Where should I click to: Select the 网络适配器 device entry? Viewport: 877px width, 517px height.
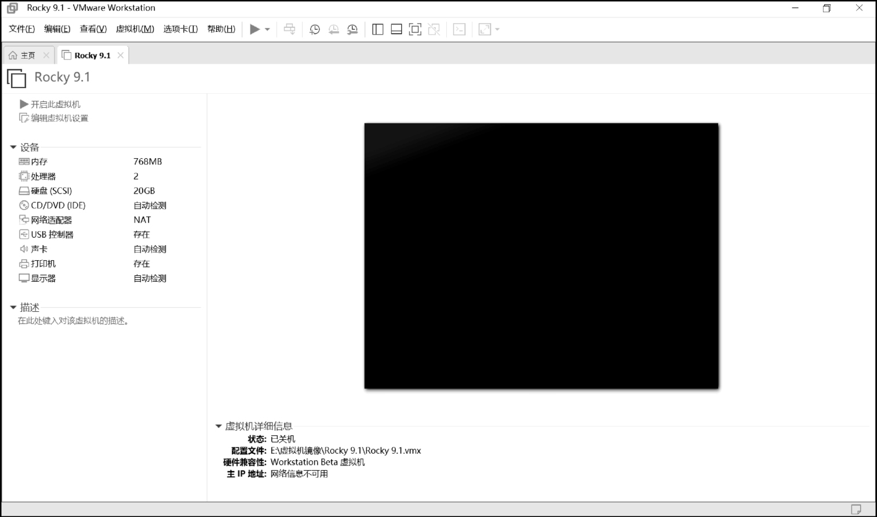pyautogui.click(x=51, y=220)
